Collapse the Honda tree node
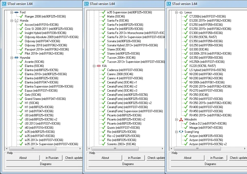Viewport: 247px width, 174px height. 12,21
